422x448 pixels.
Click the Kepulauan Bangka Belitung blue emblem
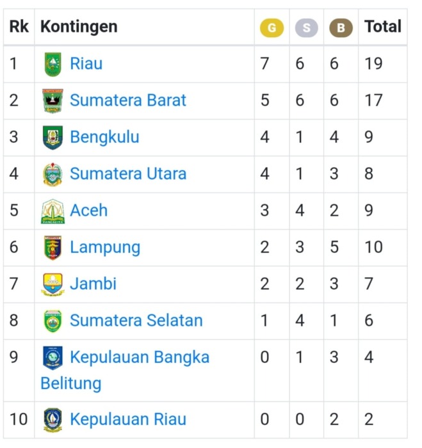(53, 358)
